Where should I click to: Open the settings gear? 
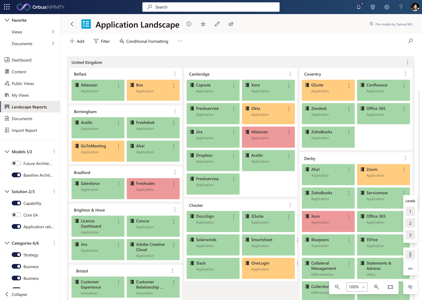(387, 7)
